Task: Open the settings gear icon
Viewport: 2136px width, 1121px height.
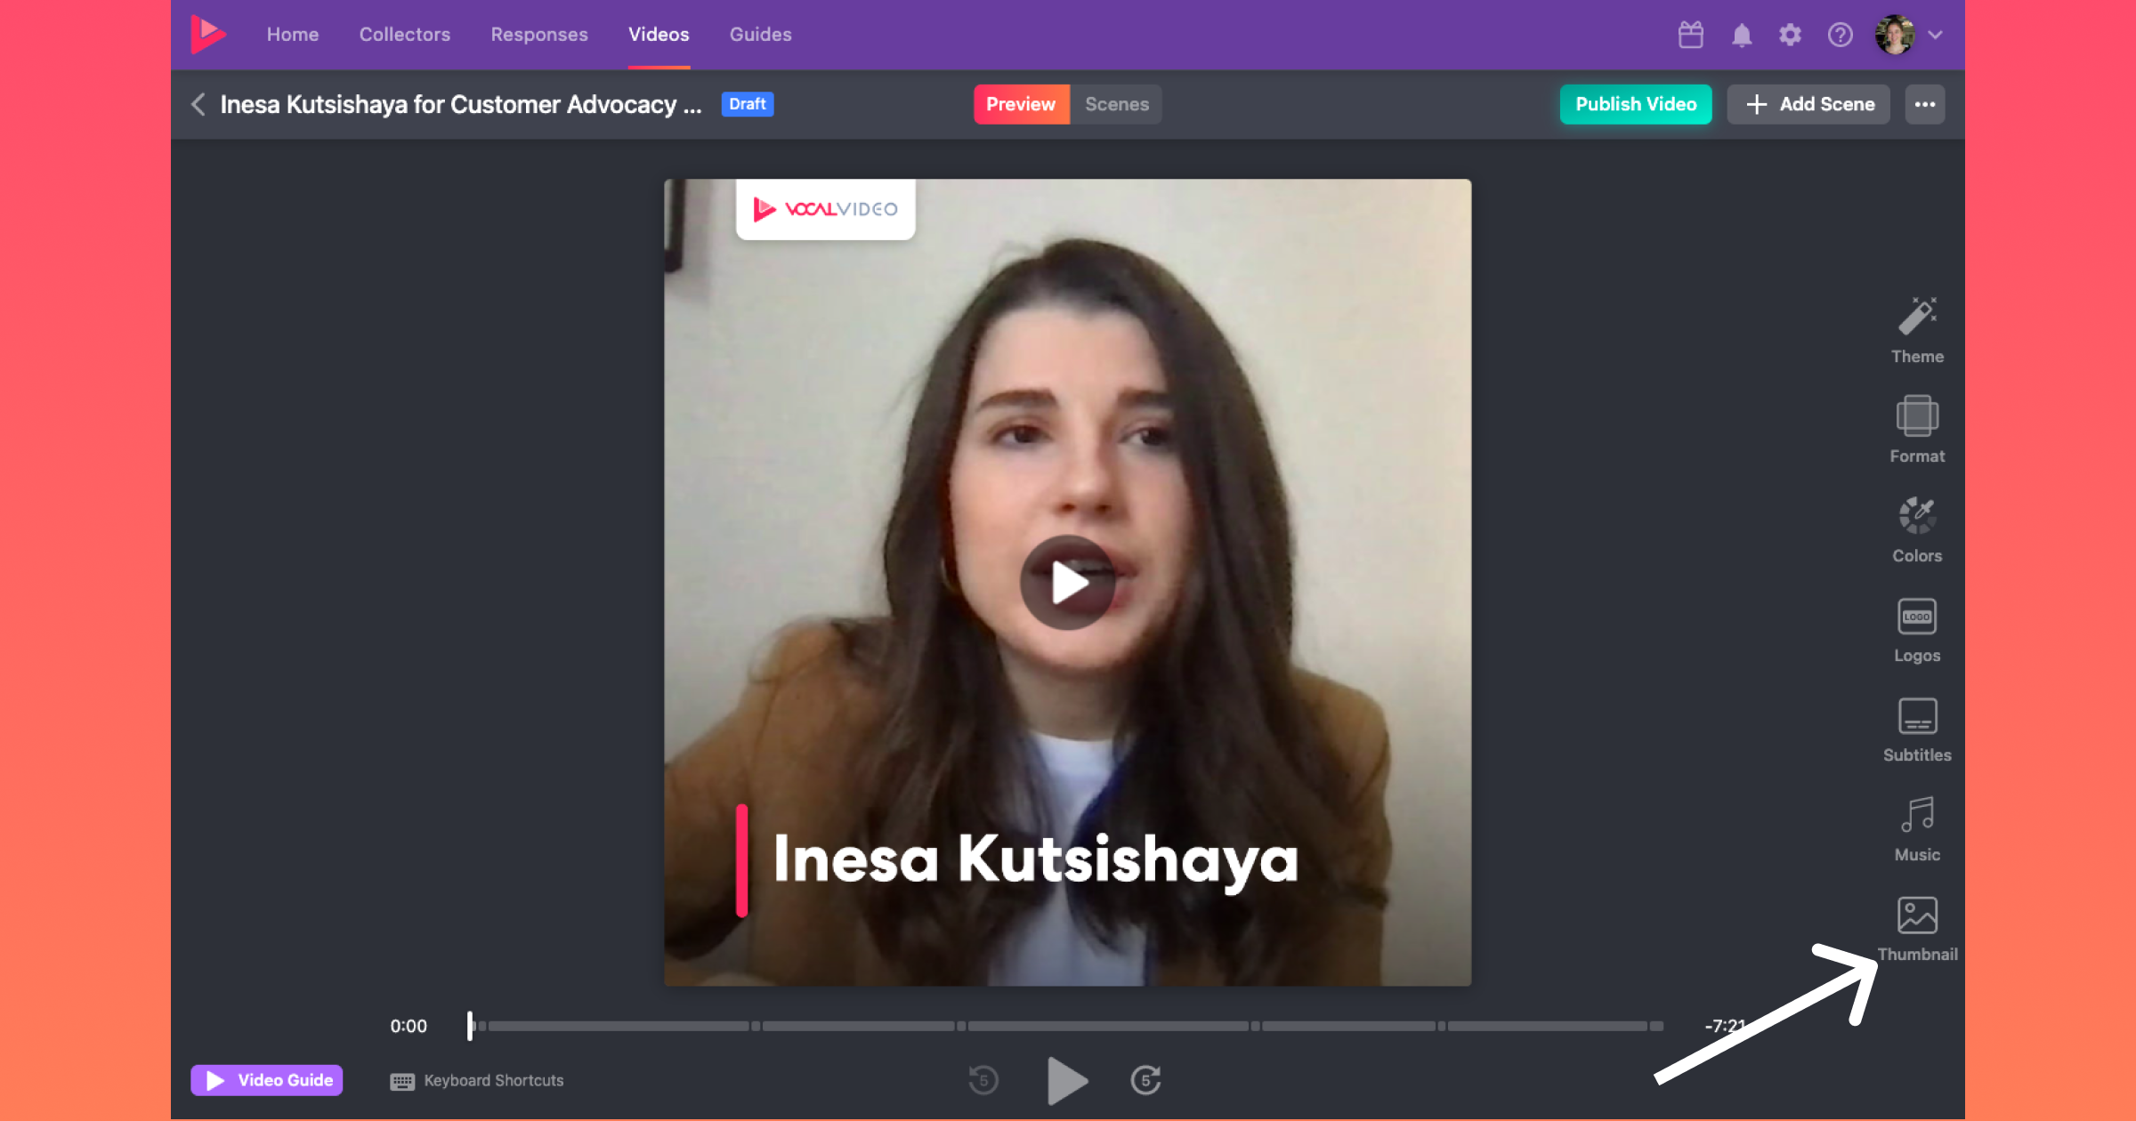Action: (x=1790, y=35)
